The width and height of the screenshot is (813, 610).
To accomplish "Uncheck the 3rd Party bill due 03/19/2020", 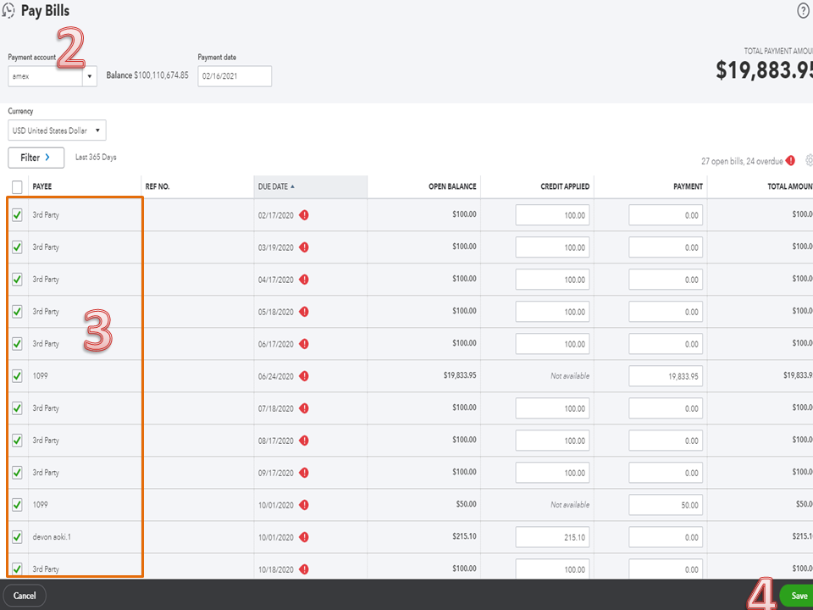I will point(17,247).
